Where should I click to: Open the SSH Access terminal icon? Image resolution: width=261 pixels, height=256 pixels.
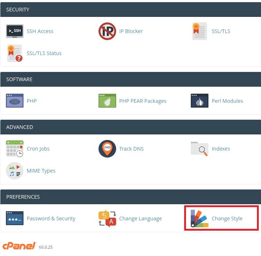(15, 31)
